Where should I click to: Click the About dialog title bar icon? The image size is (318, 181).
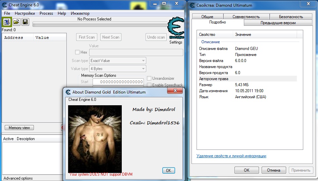68,92
